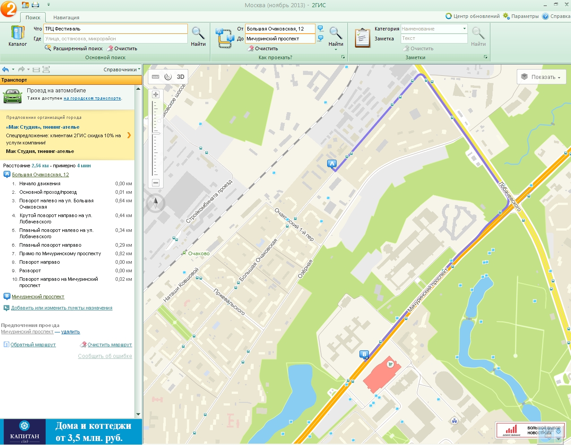
Task: Zoom out with the minus button
Action: 156,183
